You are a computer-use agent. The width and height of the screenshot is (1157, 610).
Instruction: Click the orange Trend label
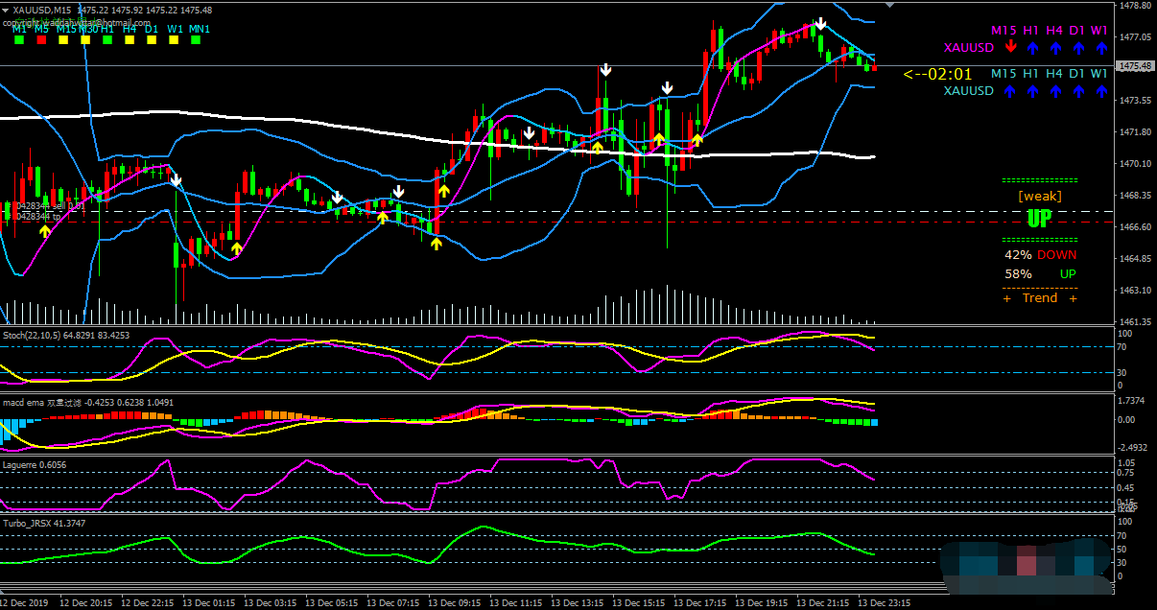[x=1039, y=298]
